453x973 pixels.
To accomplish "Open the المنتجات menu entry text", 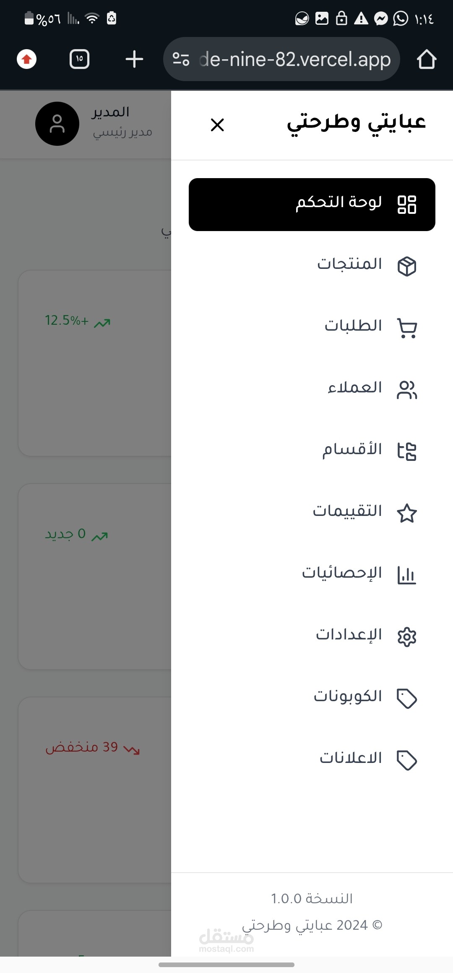I will 349,264.
